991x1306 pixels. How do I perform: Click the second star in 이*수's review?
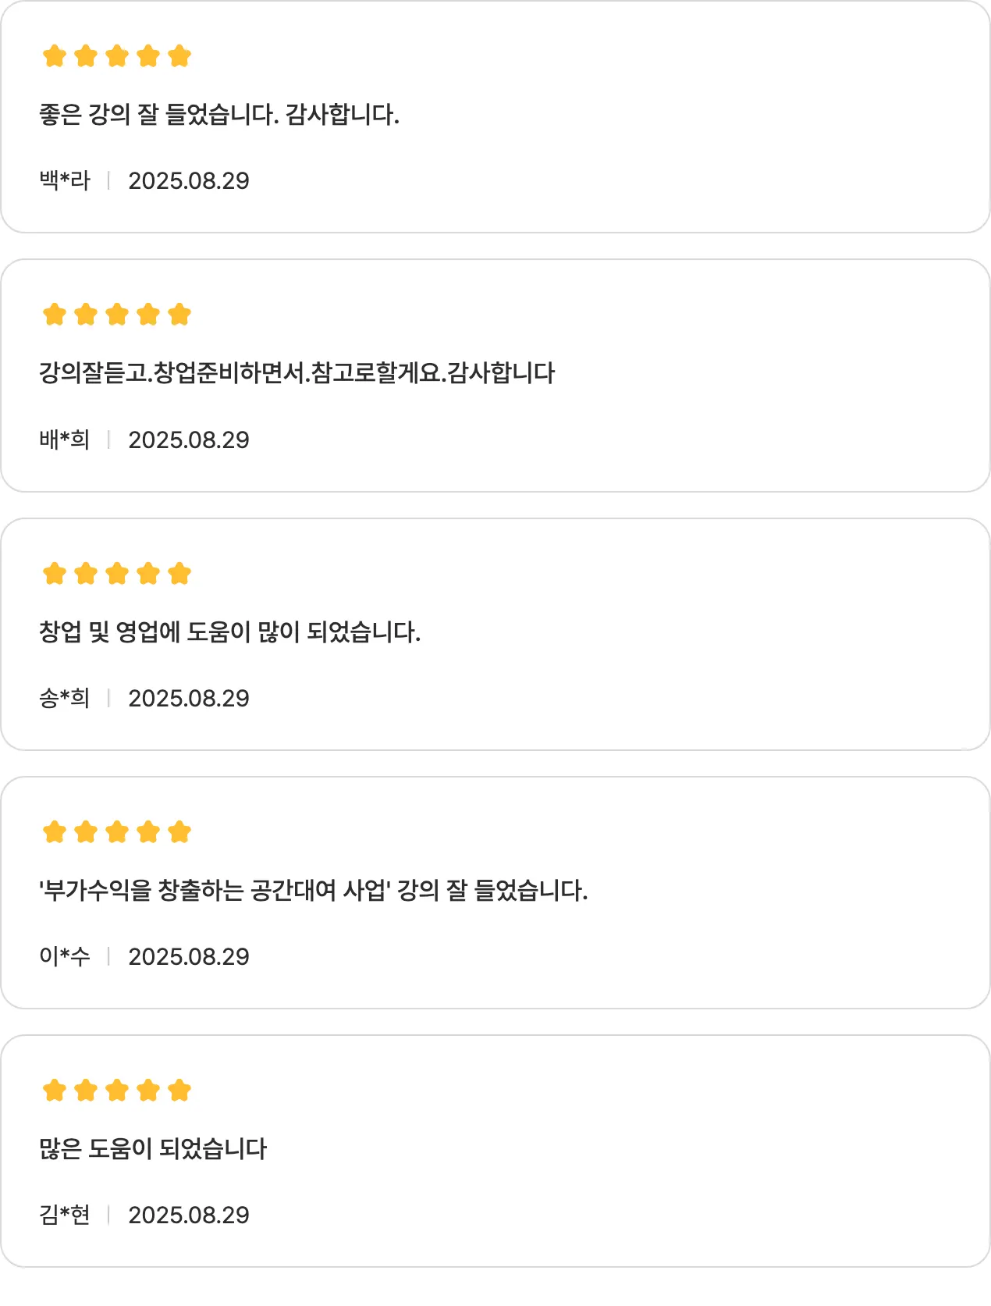(86, 832)
